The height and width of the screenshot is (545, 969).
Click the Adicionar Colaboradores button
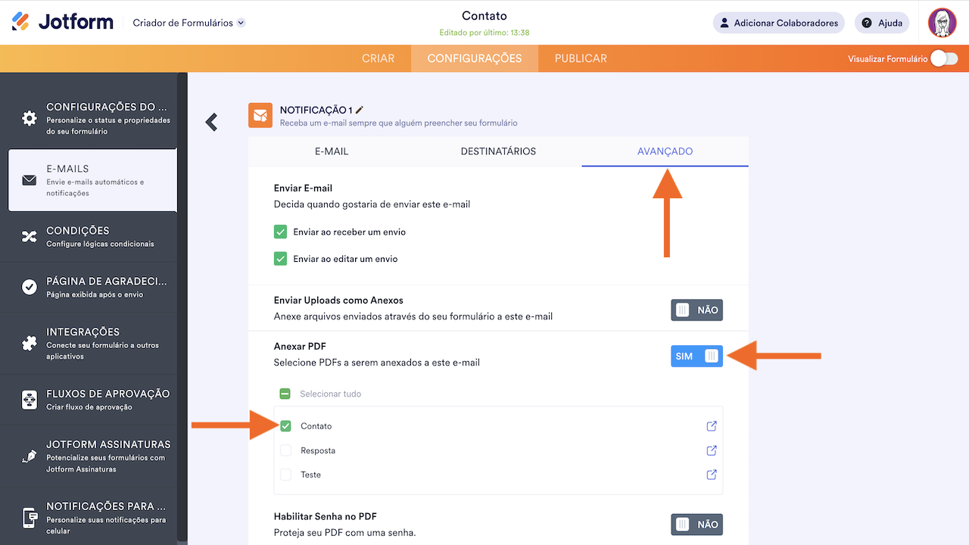[x=779, y=23]
